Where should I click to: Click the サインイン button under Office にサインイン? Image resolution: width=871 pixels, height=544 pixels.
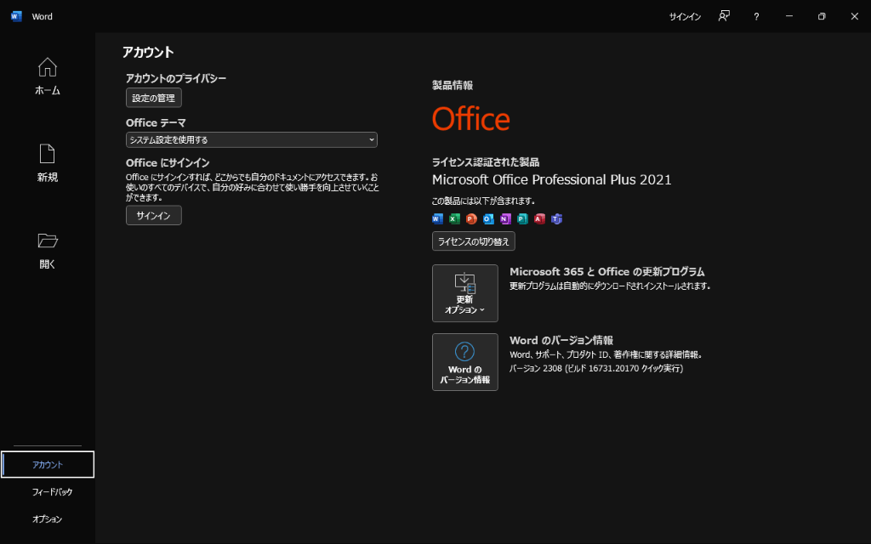[x=154, y=215]
